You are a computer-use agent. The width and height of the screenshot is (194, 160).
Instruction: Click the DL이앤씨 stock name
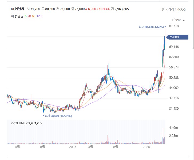tap(17, 9)
